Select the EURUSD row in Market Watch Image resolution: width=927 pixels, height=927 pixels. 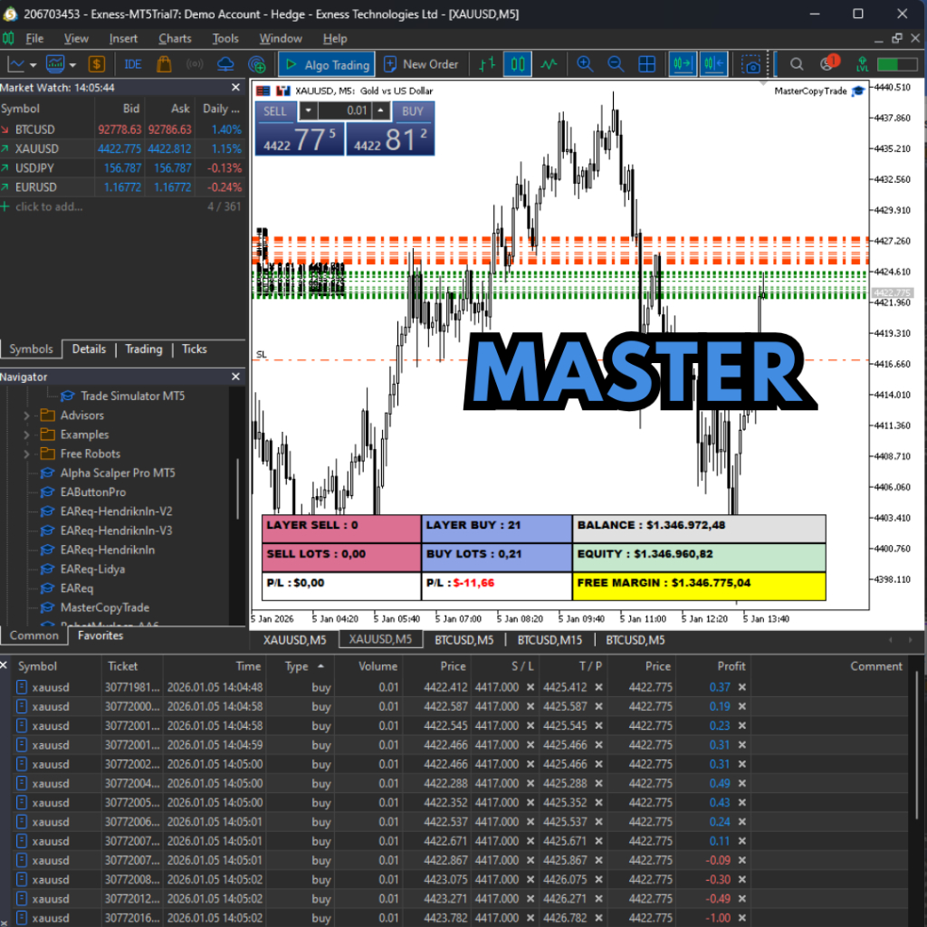click(x=122, y=187)
